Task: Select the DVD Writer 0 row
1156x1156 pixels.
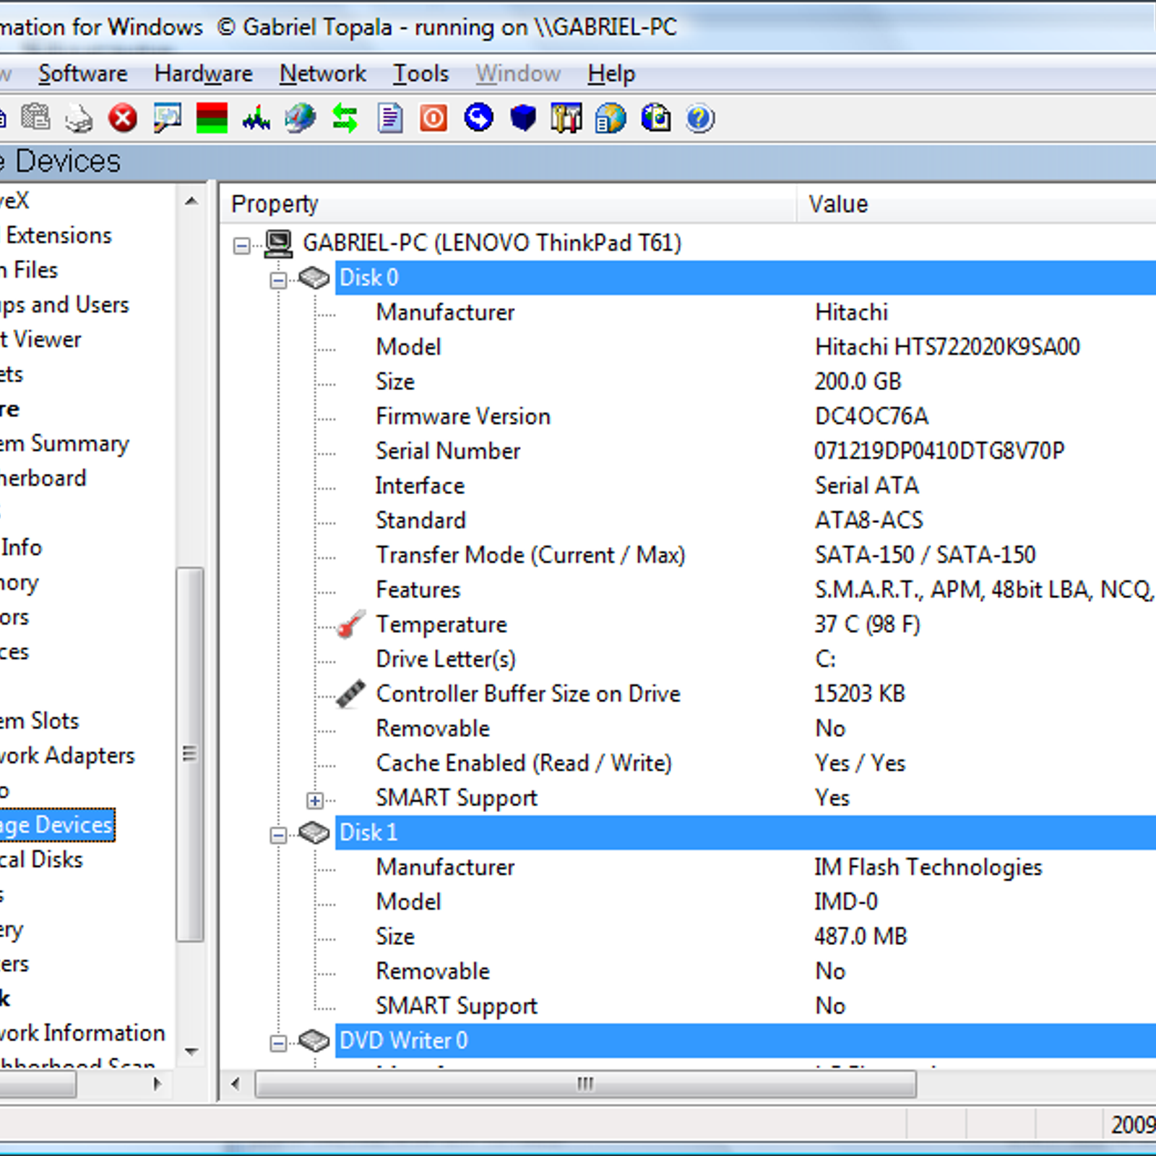Action: (x=746, y=1040)
